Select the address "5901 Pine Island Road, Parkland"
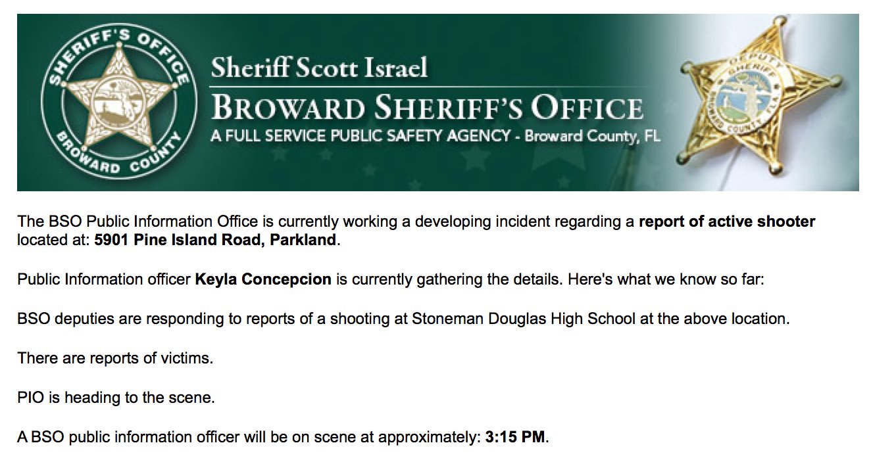 [x=215, y=240]
